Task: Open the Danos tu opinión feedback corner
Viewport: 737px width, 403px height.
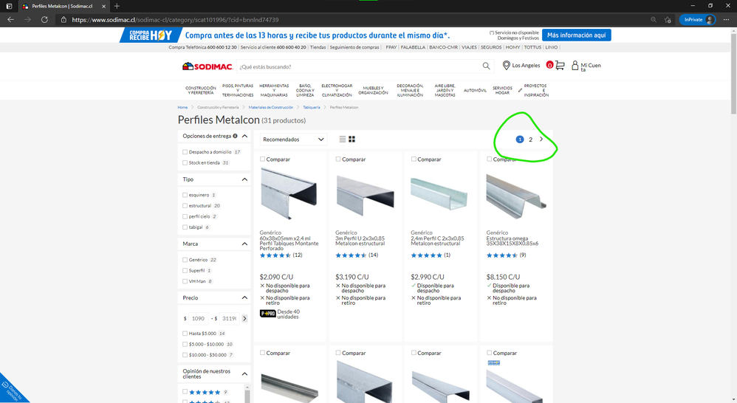Action: click(x=12, y=390)
